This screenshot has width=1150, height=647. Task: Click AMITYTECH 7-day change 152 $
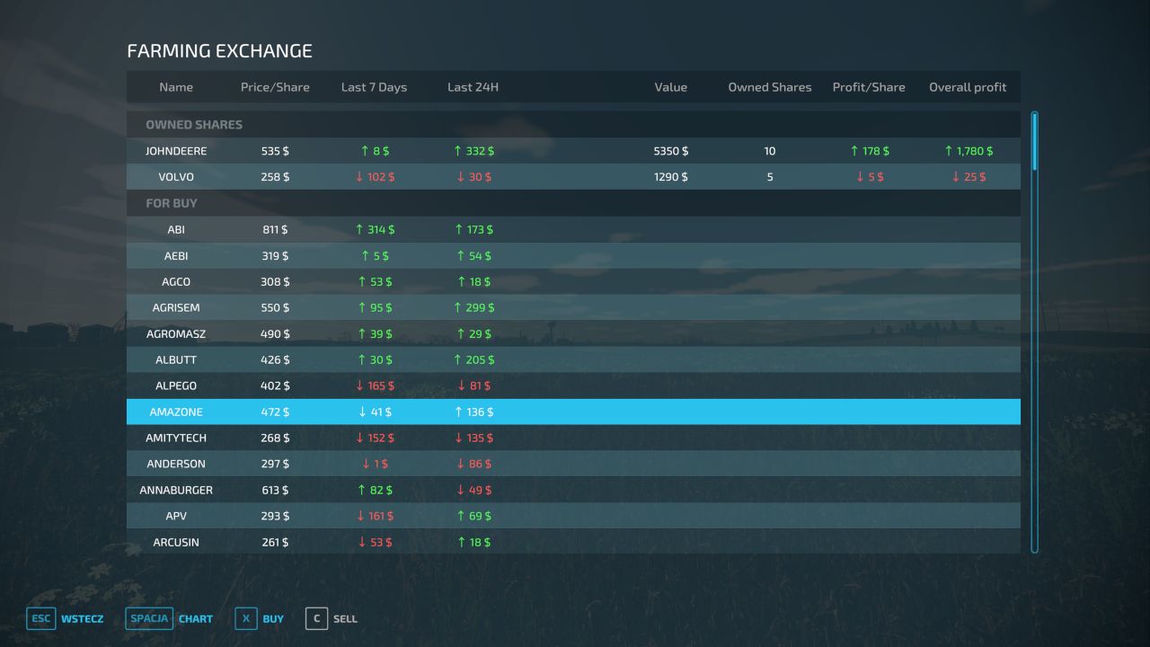[374, 438]
